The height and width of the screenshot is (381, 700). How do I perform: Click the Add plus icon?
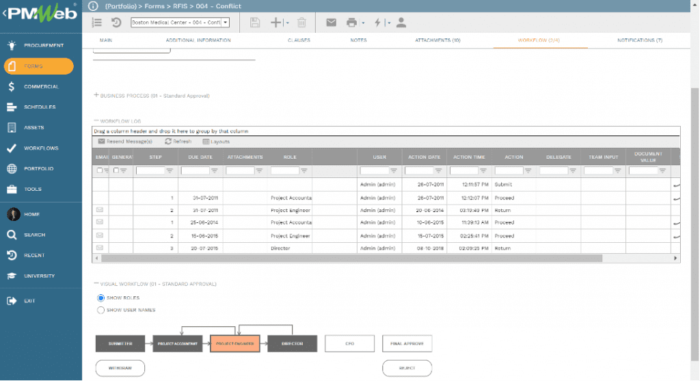pos(276,23)
